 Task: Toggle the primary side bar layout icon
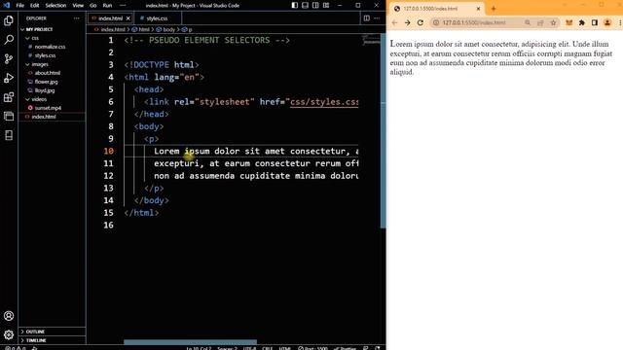click(294, 5)
